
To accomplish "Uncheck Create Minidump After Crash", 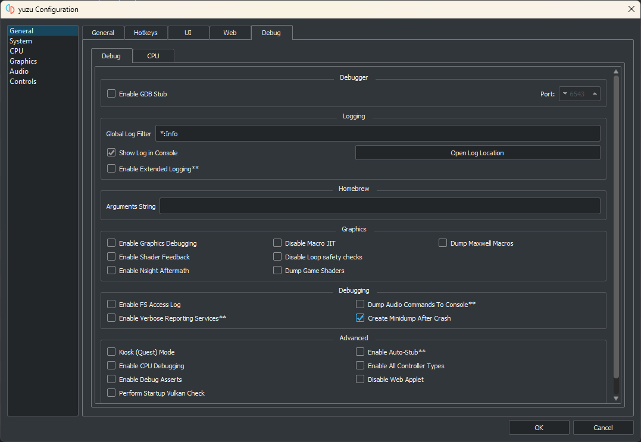I will (x=360, y=318).
